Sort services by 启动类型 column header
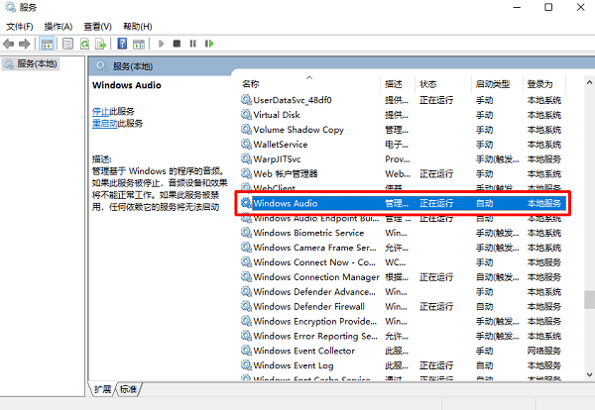This screenshot has height=410, width=595. [x=493, y=84]
